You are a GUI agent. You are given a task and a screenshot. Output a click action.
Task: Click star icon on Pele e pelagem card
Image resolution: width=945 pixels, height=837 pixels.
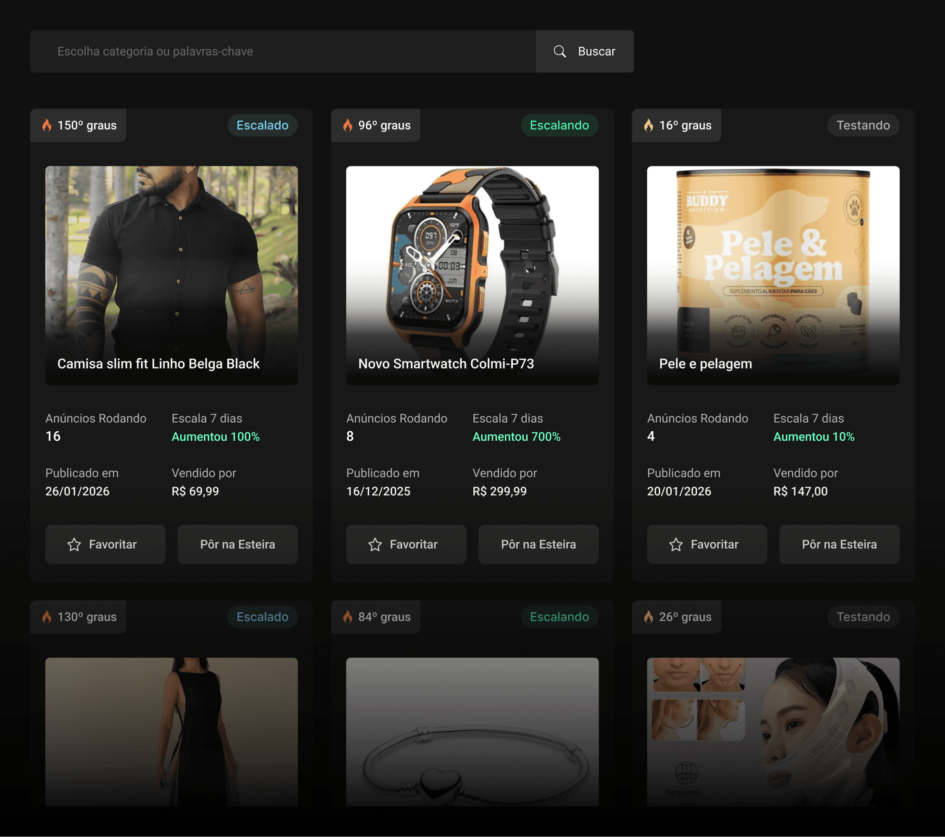coord(675,544)
